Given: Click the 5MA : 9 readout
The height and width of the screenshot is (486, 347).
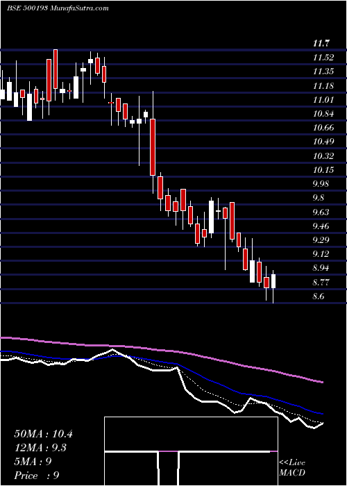Looking at the screenshot, I should point(33,462).
